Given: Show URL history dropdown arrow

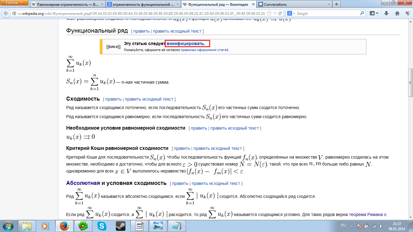Looking at the screenshot, I should (x=275, y=14).
